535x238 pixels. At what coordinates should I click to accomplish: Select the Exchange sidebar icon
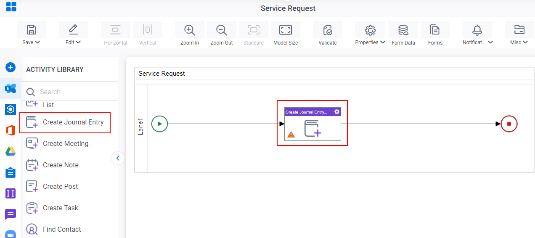click(11, 88)
